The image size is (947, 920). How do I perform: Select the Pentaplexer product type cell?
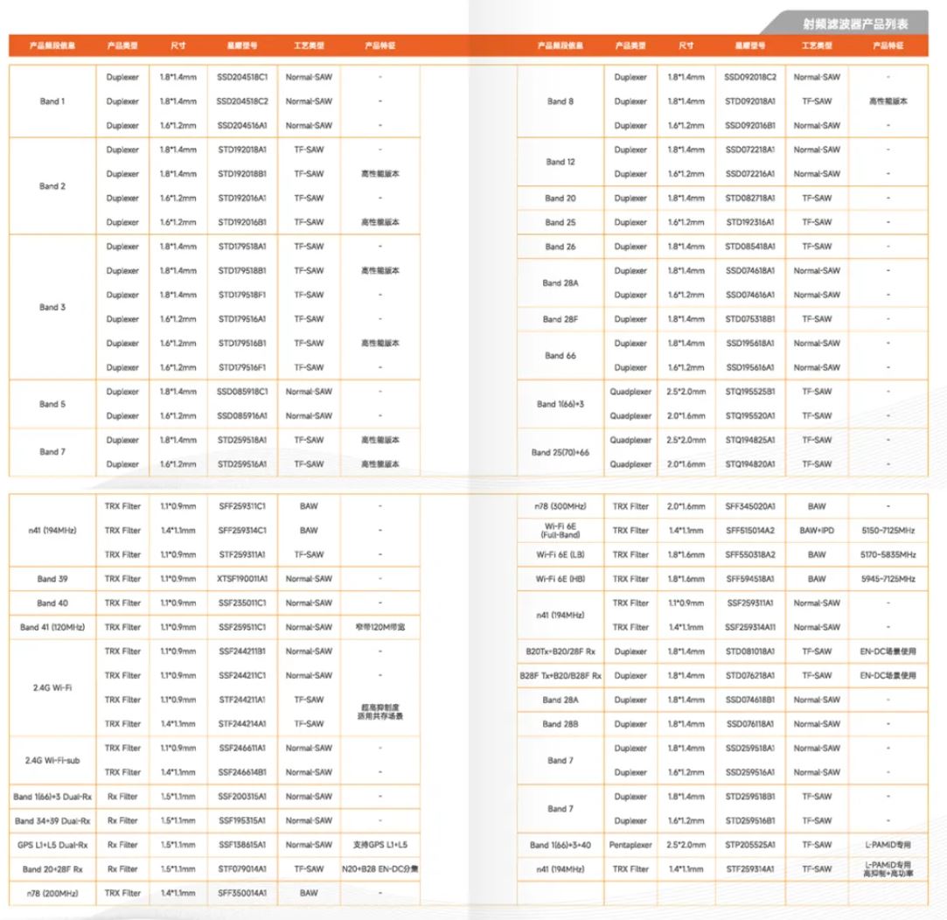tap(630, 845)
